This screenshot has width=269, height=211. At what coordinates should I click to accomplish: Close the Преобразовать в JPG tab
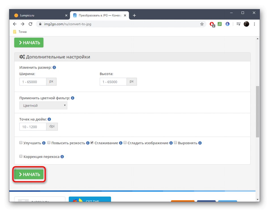[x=125, y=16]
